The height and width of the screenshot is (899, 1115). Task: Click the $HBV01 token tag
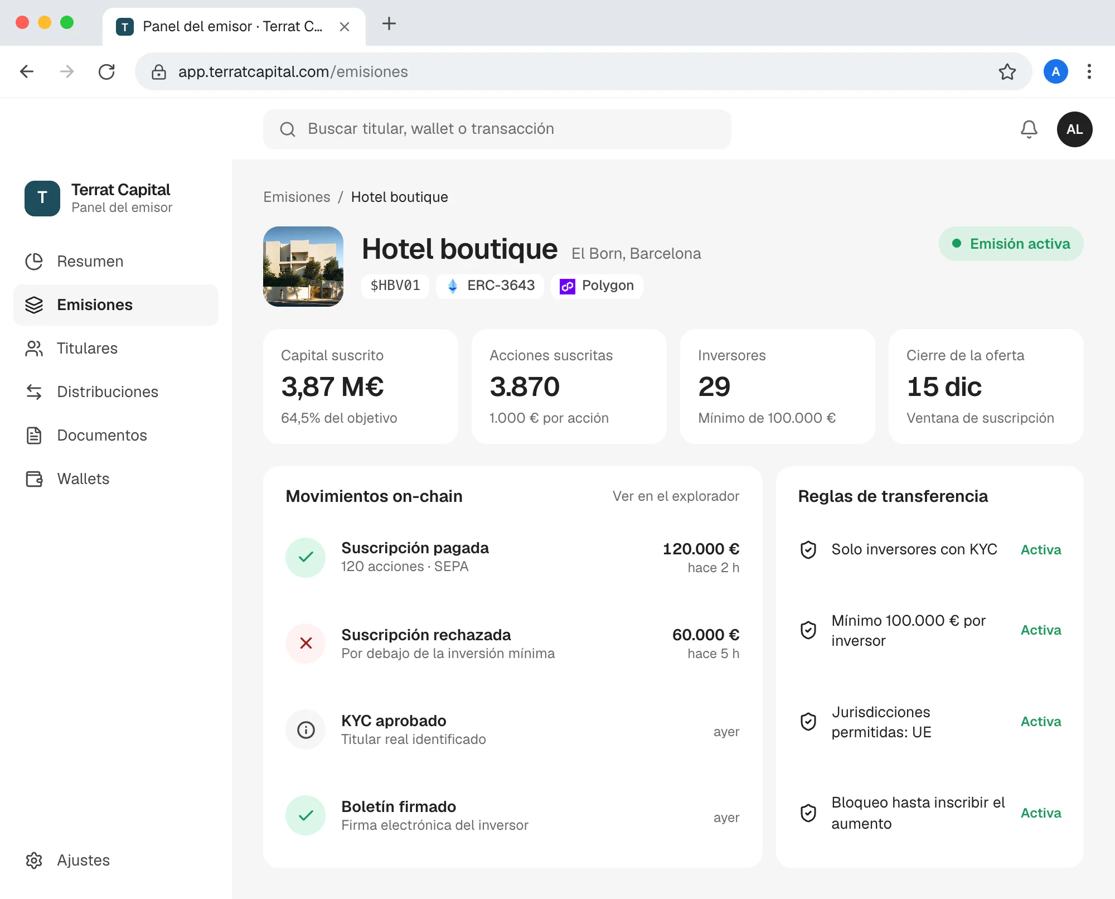pyautogui.click(x=395, y=286)
